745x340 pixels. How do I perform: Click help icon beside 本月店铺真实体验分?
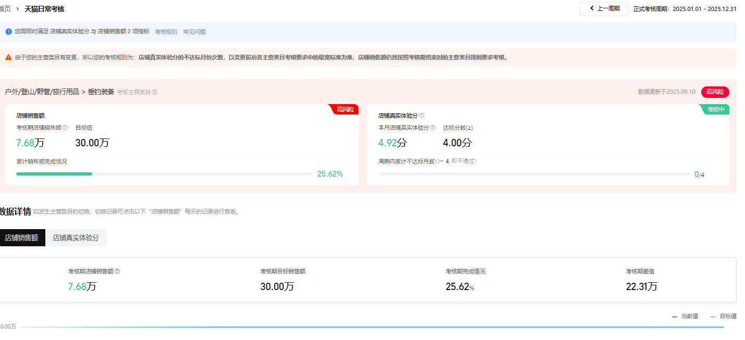tap(433, 128)
